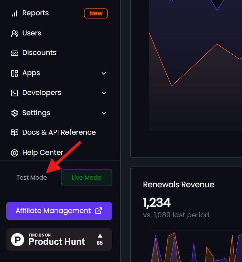The height and width of the screenshot is (262, 242).
Task: Click the Settings gear icon
Action: (x=15, y=113)
